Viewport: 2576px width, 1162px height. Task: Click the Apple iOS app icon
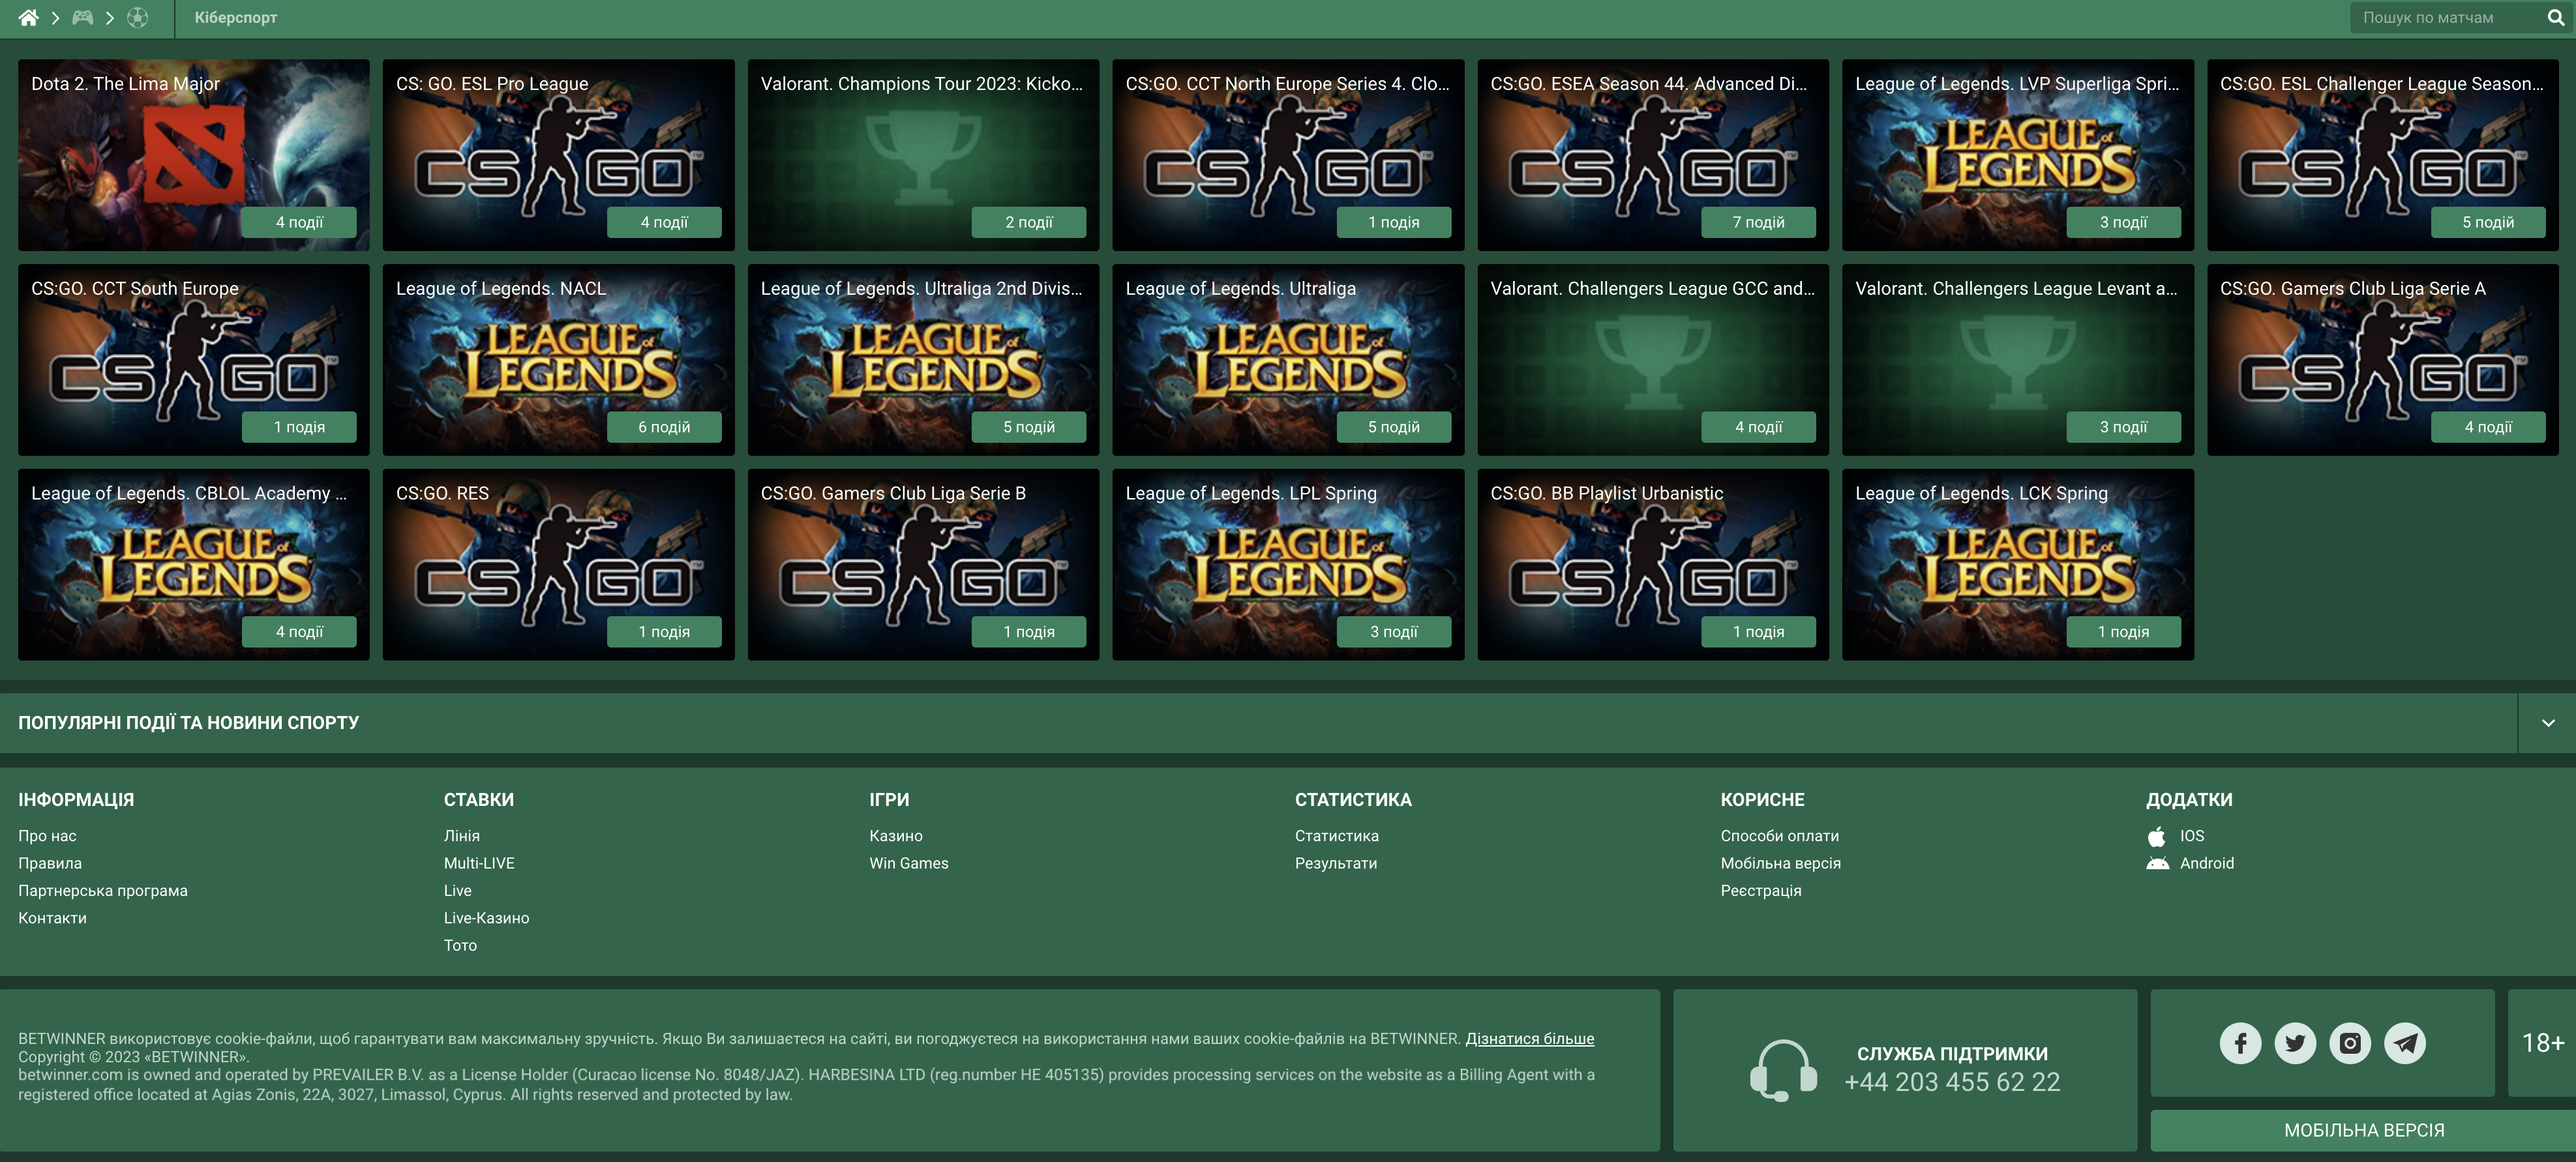pos(2157,836)
